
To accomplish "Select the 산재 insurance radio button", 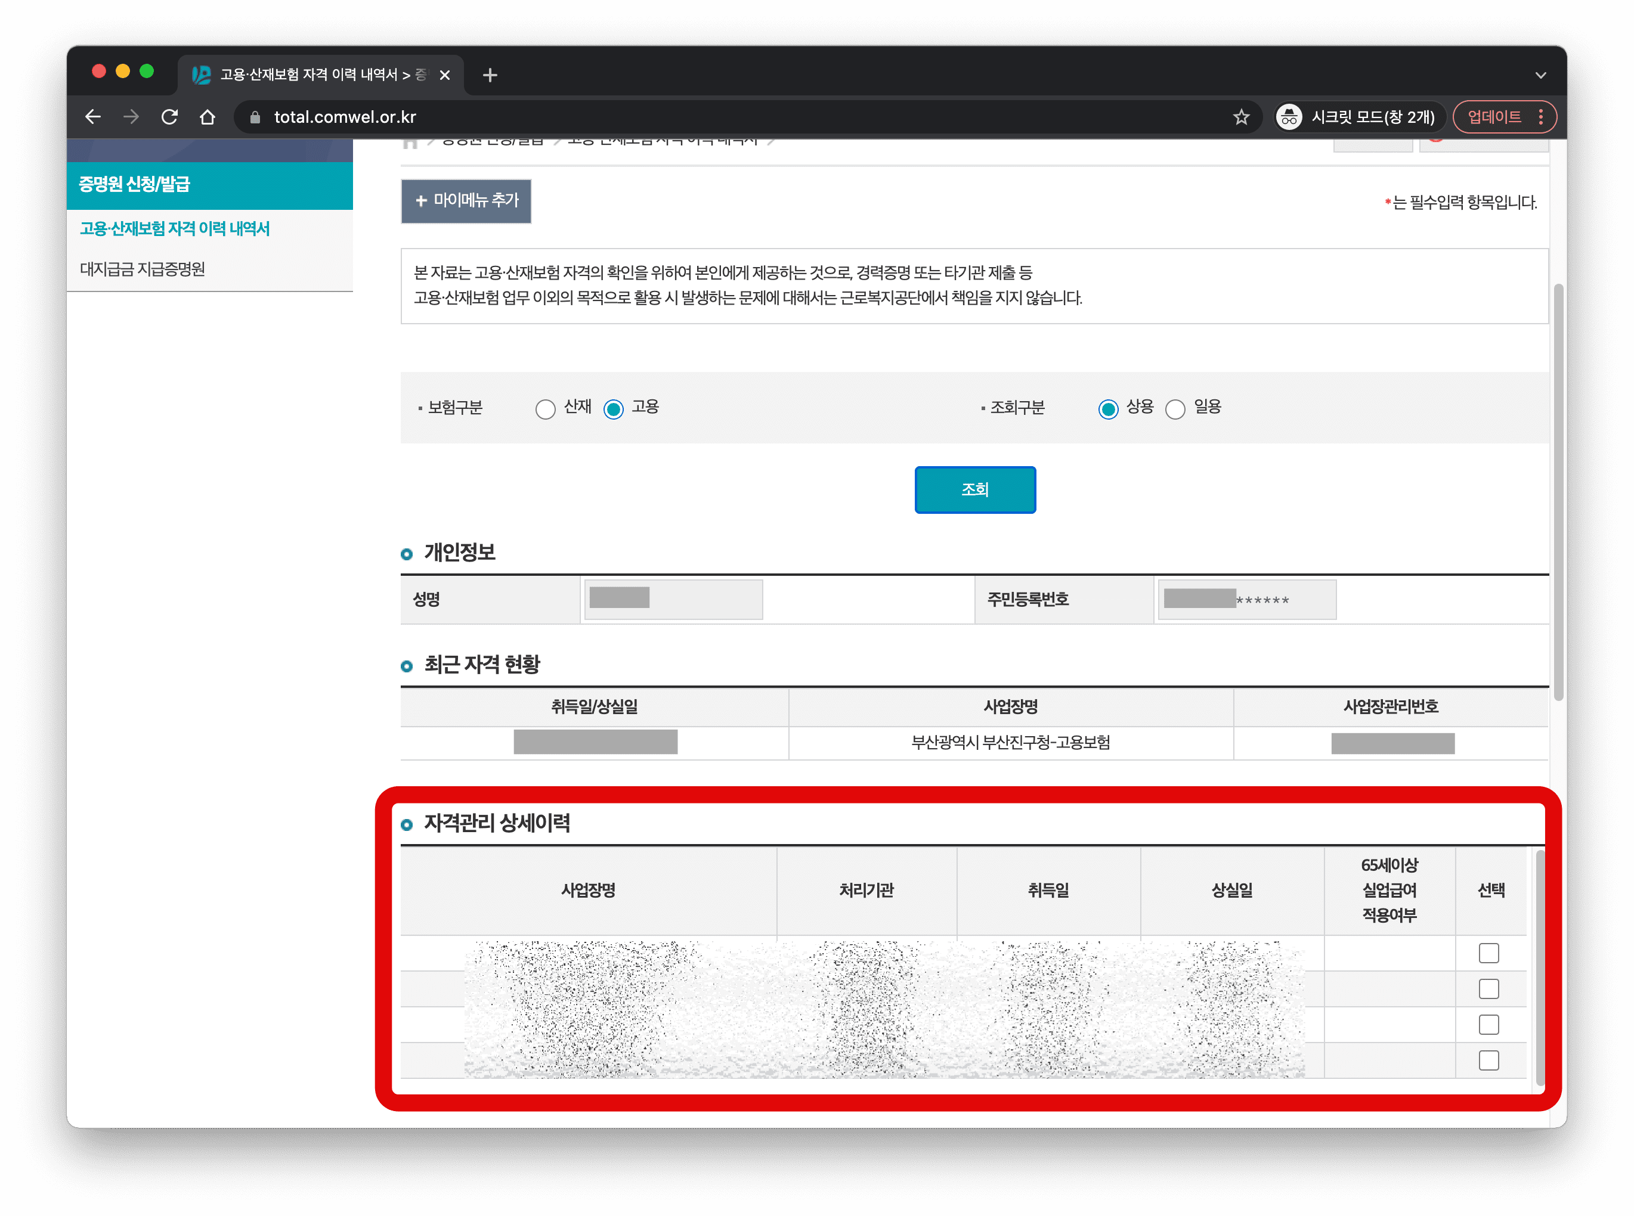I will click(545, 410).
